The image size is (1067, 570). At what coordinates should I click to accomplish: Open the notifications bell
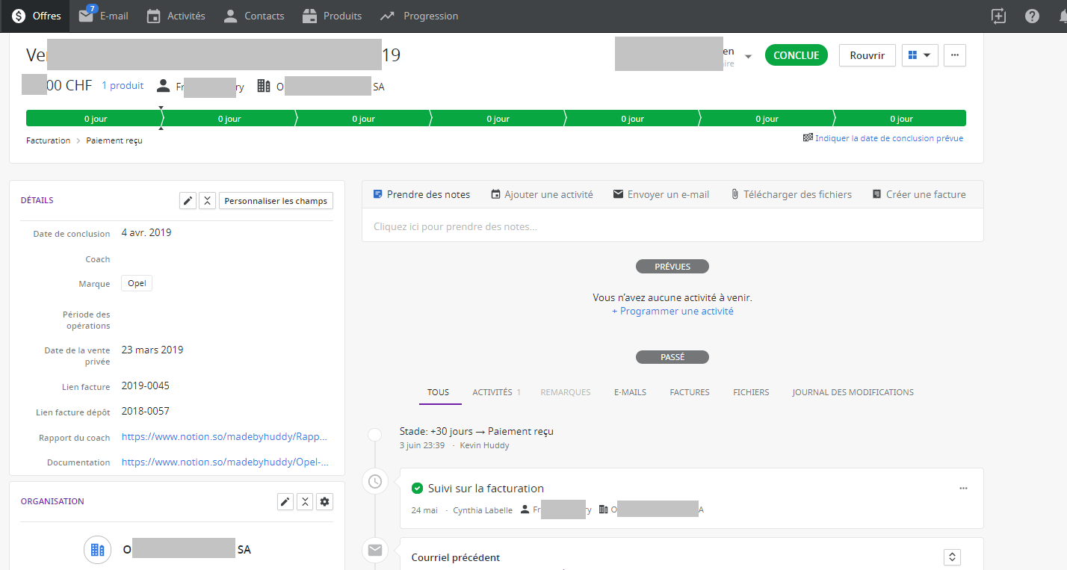(1062, 16)
